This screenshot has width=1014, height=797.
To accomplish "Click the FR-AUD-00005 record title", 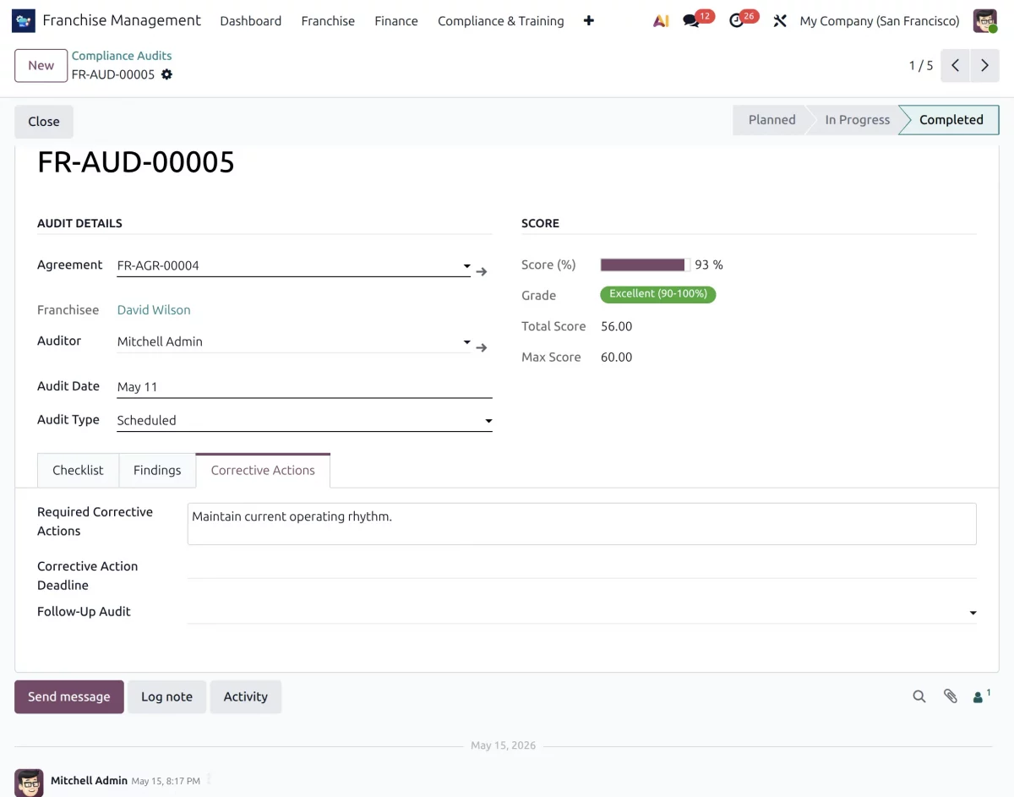I will point(136,162).
